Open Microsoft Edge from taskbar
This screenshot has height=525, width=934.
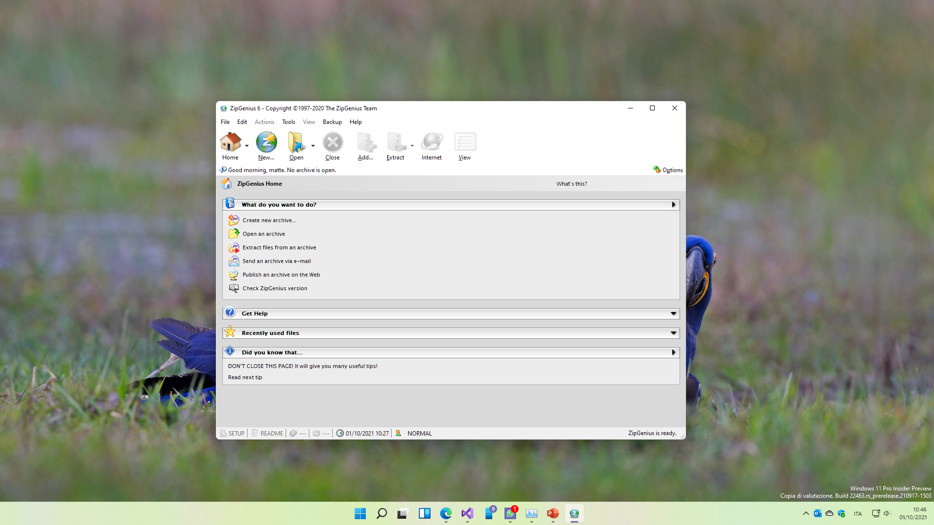pos(446,513)
